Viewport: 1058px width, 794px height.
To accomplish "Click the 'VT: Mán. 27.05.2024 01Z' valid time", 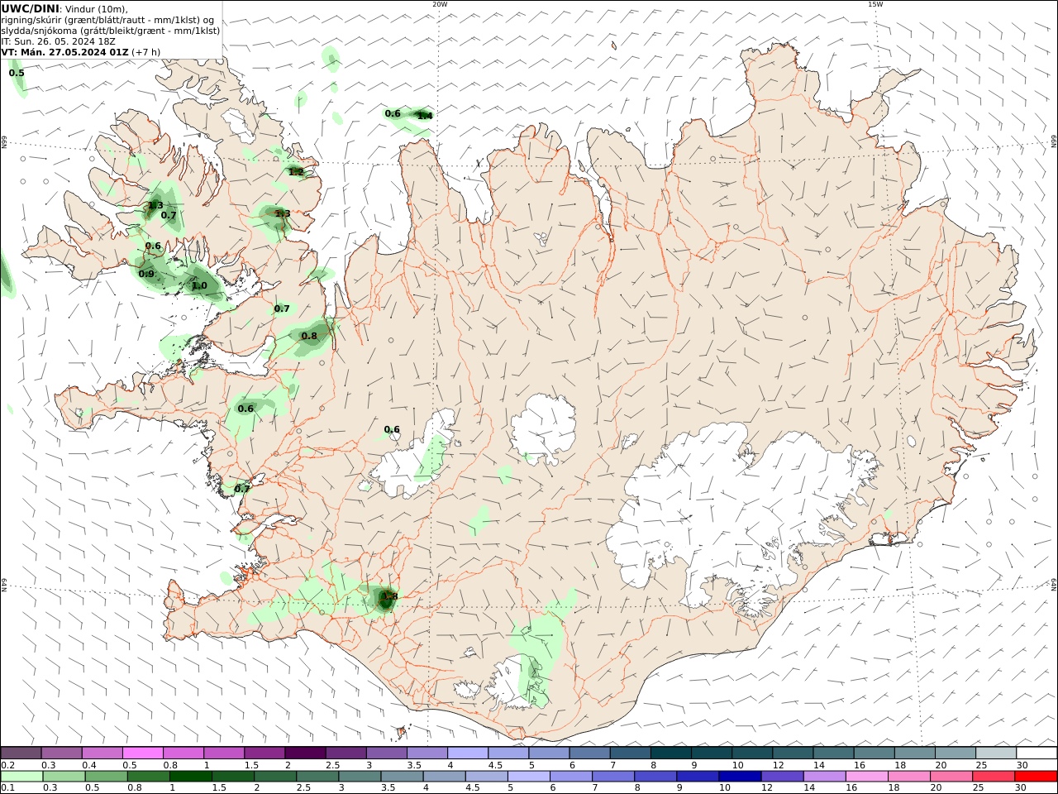I will tap(64, 52).
